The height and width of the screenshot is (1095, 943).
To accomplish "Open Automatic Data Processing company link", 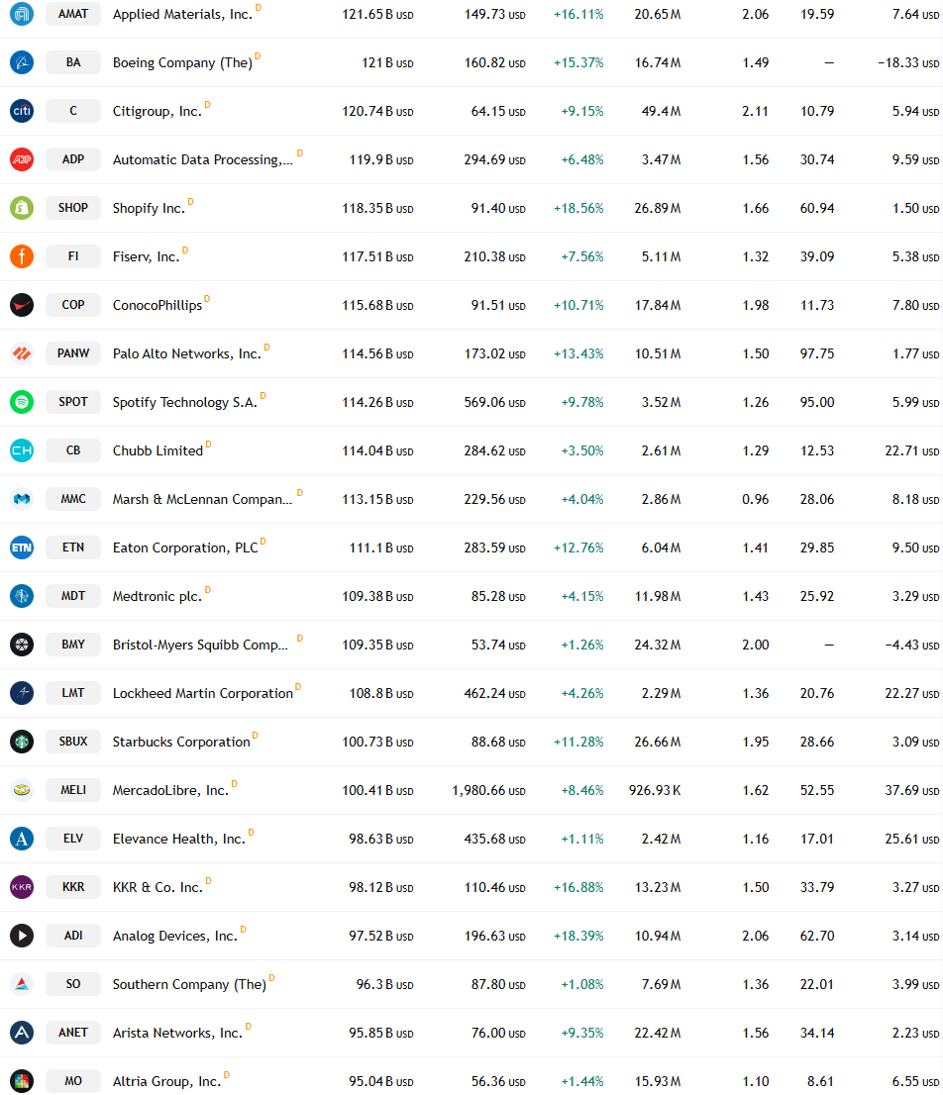I will click(x=203, y=160).
